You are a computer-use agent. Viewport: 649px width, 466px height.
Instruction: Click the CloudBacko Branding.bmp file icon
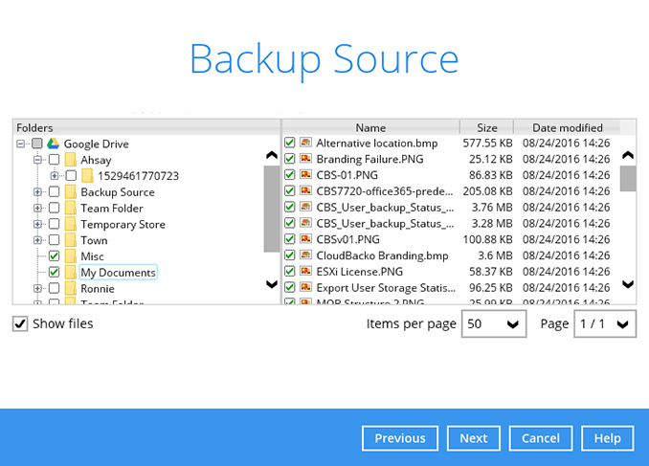tap(305, 255)
